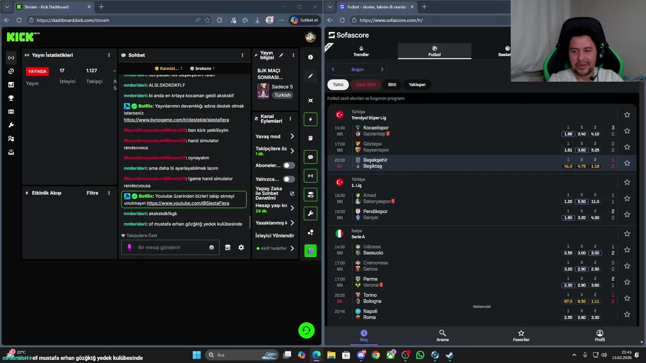Expand Aktif hedefler arrow
Screen dimensions: 646x363
pyautogui.click(x=292, y=248)
